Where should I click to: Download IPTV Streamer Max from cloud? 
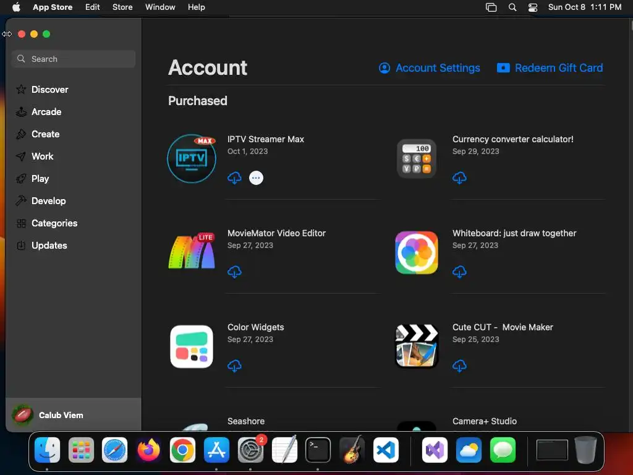click(x=234, y=178)
